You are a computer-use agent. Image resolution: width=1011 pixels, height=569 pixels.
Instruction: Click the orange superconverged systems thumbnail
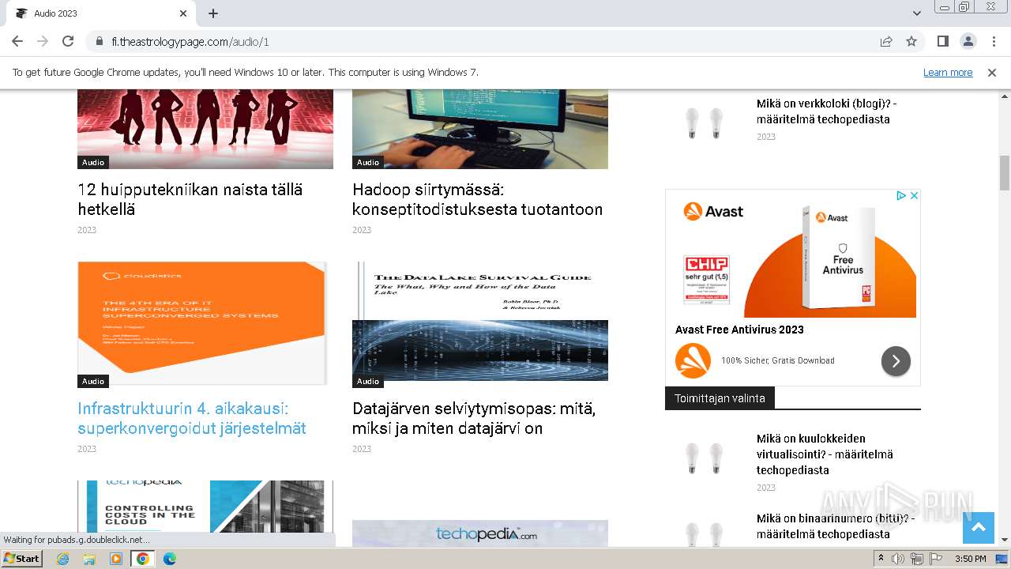point(202,323)
